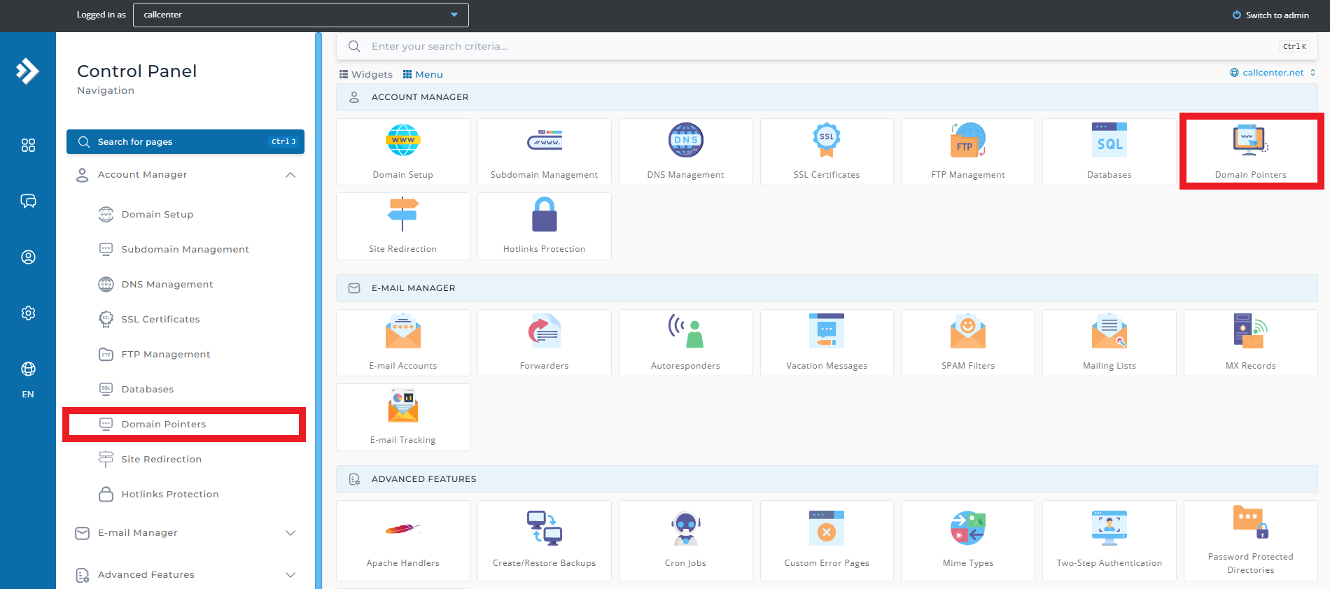
Task: Switch to the Menu view tab
Action: 423,74
